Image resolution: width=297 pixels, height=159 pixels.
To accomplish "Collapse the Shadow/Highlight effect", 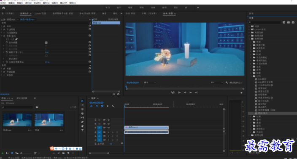I will [x=2, y=36].
